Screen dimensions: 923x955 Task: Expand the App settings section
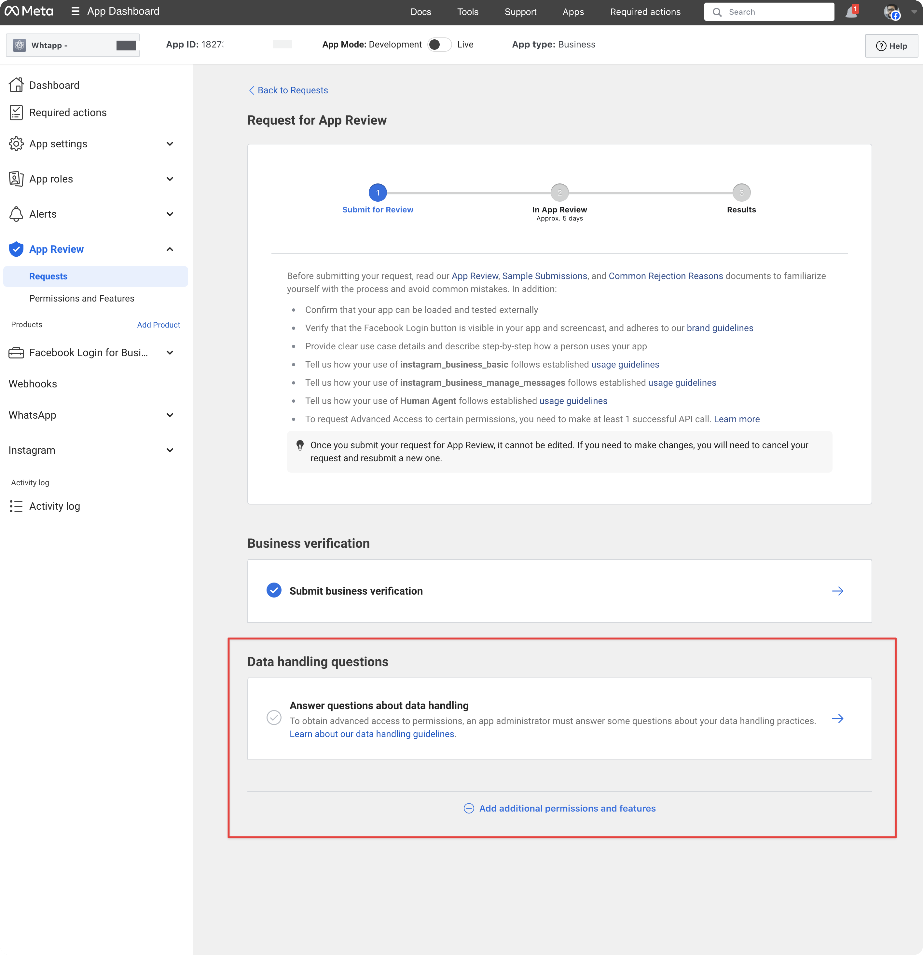tap(170, 144)
